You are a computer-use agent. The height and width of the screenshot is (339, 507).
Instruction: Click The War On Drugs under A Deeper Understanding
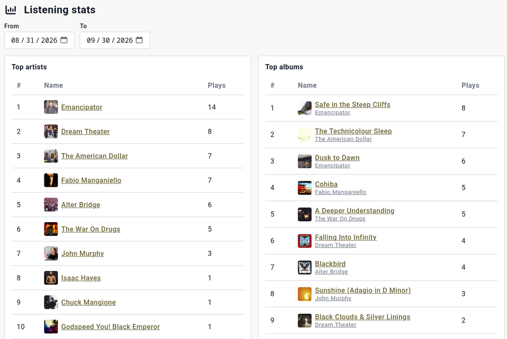[x=340, y=219]
